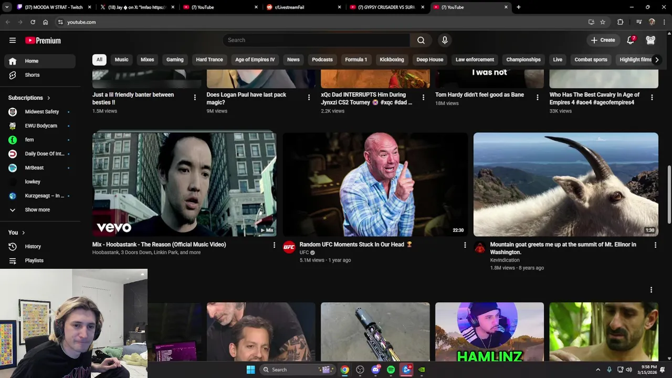Switch to r/LivestreamFail tab
This screenshot has height=378, width=672.
304,7
